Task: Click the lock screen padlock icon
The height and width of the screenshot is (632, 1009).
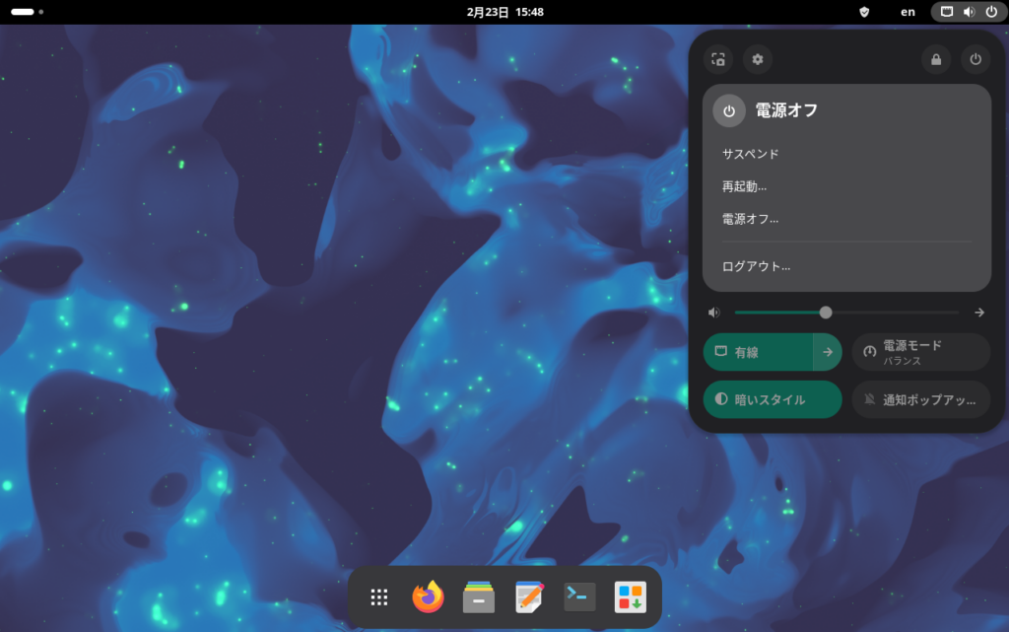Action: pyautogui.click(x=936, y=59)
